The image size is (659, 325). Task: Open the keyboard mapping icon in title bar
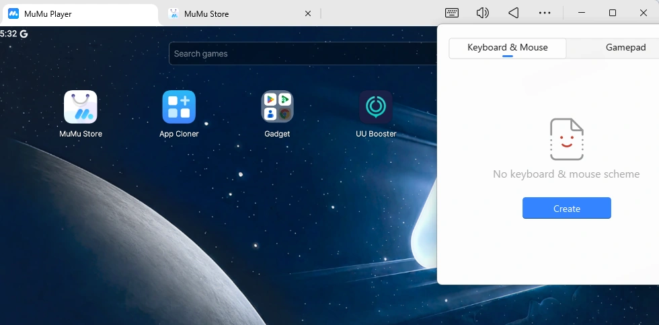pos(452,13)
